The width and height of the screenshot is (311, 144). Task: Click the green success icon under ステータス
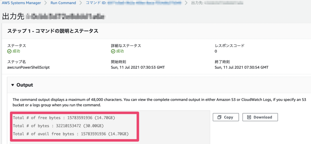pos(9,51)
